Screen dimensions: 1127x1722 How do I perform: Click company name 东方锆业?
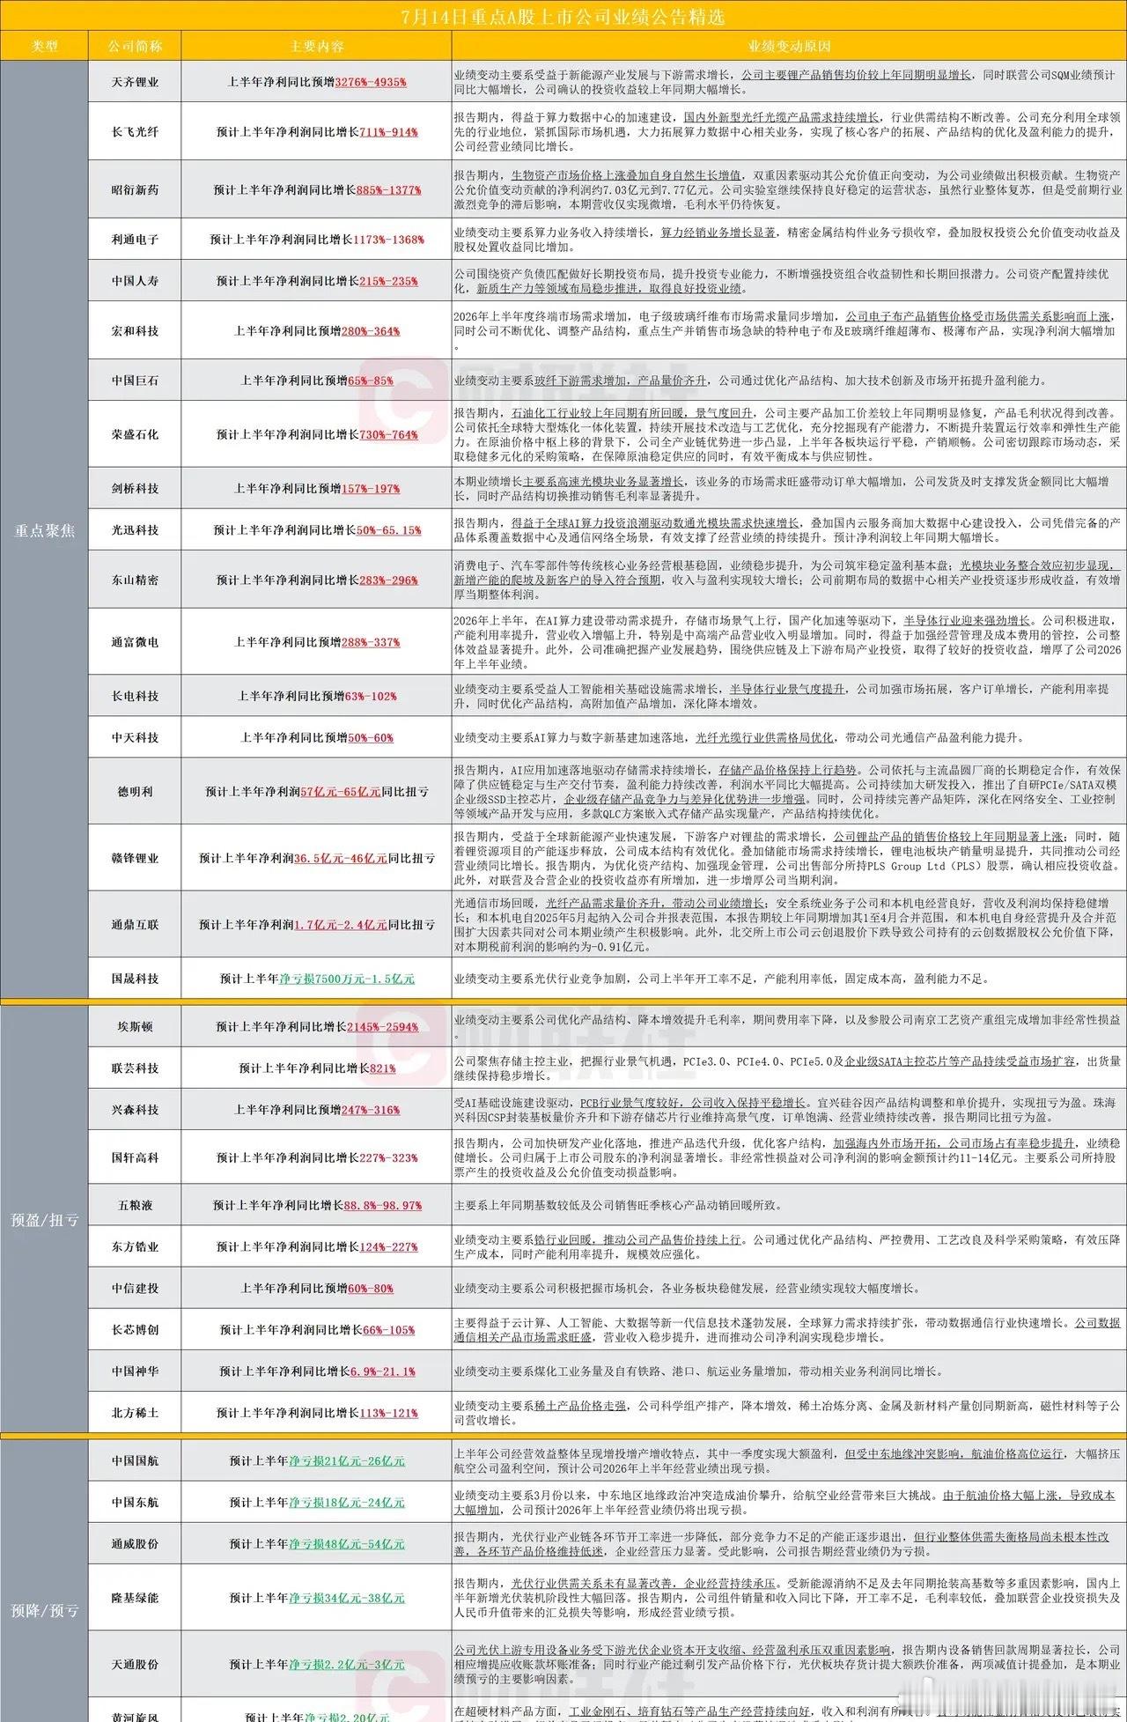click(x=135, y=1247)
